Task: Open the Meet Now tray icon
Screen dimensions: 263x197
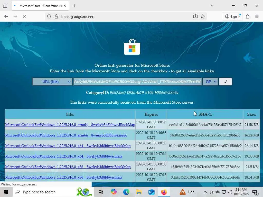Action: click(211, 192)
